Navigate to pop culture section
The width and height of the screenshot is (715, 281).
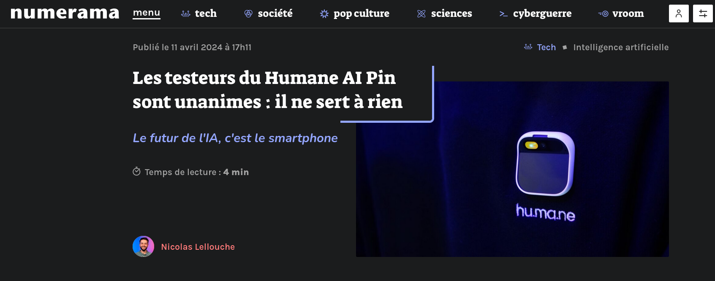tap(362, 14)
